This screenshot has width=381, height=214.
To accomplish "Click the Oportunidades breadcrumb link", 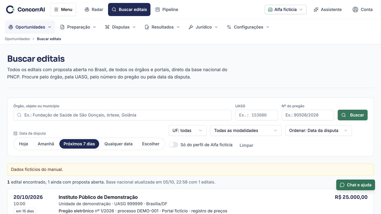I will coord(17,39).
